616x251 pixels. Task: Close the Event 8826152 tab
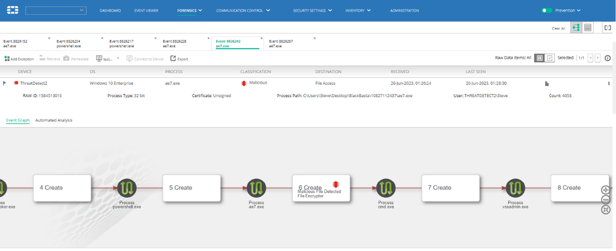[x=49, y=38]
